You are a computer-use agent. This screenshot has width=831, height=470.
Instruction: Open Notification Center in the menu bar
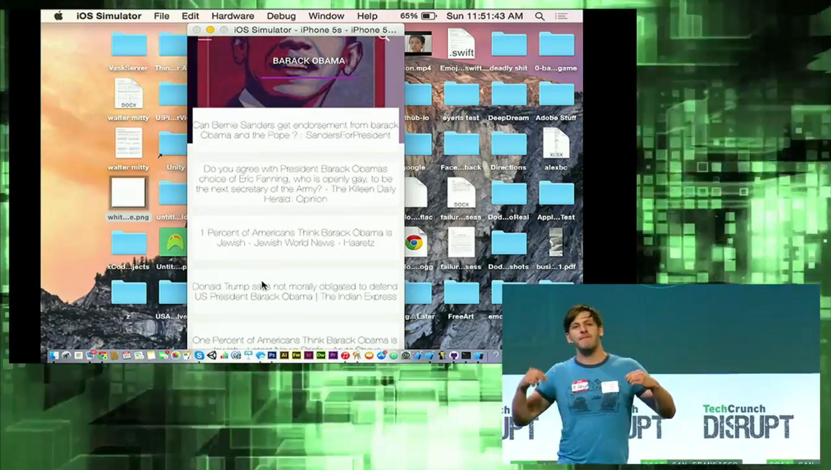click(x=561, y=16)
